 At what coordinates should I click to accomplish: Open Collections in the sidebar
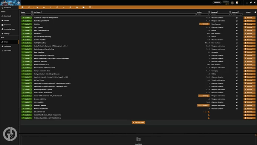point(8,46)
